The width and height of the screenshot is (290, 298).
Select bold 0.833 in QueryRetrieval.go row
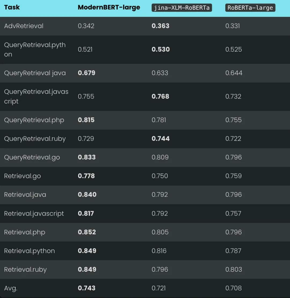click(87, 157)
